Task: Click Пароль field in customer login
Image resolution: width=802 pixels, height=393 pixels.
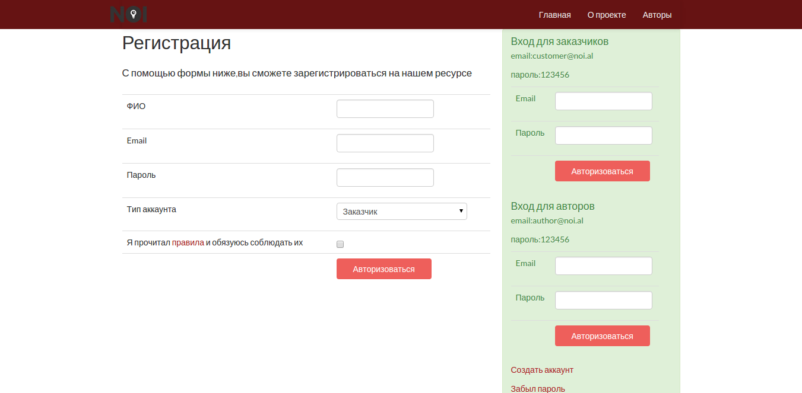Action: (x=604, y=135)
